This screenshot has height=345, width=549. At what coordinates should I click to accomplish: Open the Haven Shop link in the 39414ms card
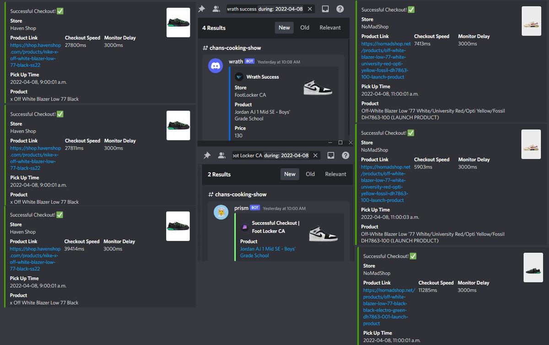click(35, 259)
